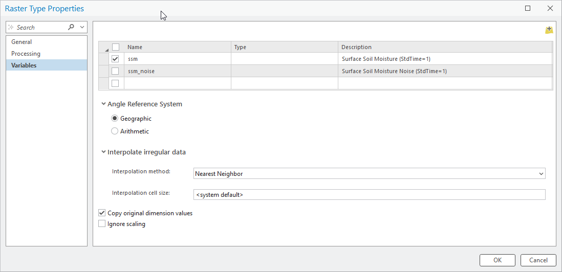
Task: Uncheck the ssm variable checkbox
Action: (115, 59)
